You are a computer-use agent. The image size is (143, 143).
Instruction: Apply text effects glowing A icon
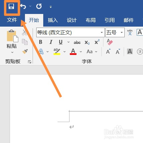41,52
